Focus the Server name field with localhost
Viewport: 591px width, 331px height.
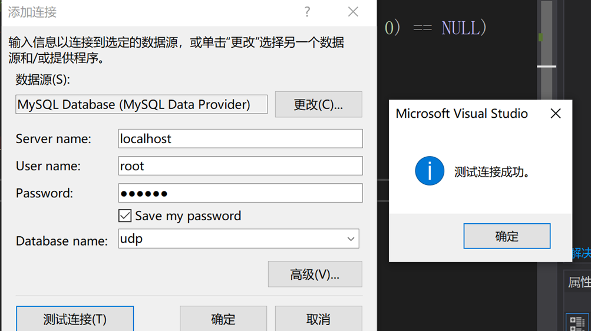pyautogui.click(x=240, y=139)
